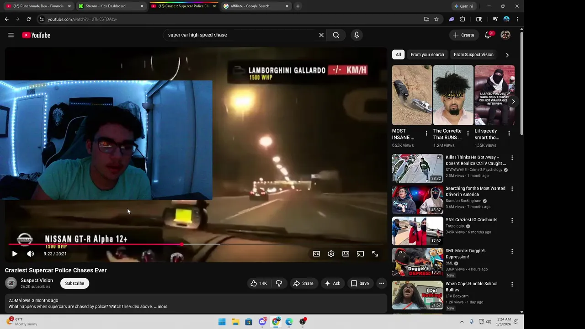Switch to Stream - Kick Dashboard tab
The width and height of the screenshot is (585, 329).
pyautogui.click(x=111, y=6)
